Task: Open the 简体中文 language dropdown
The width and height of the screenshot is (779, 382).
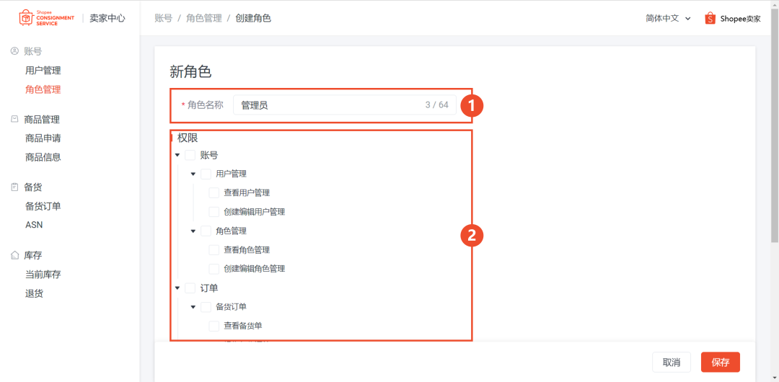Action: point(668,18)
